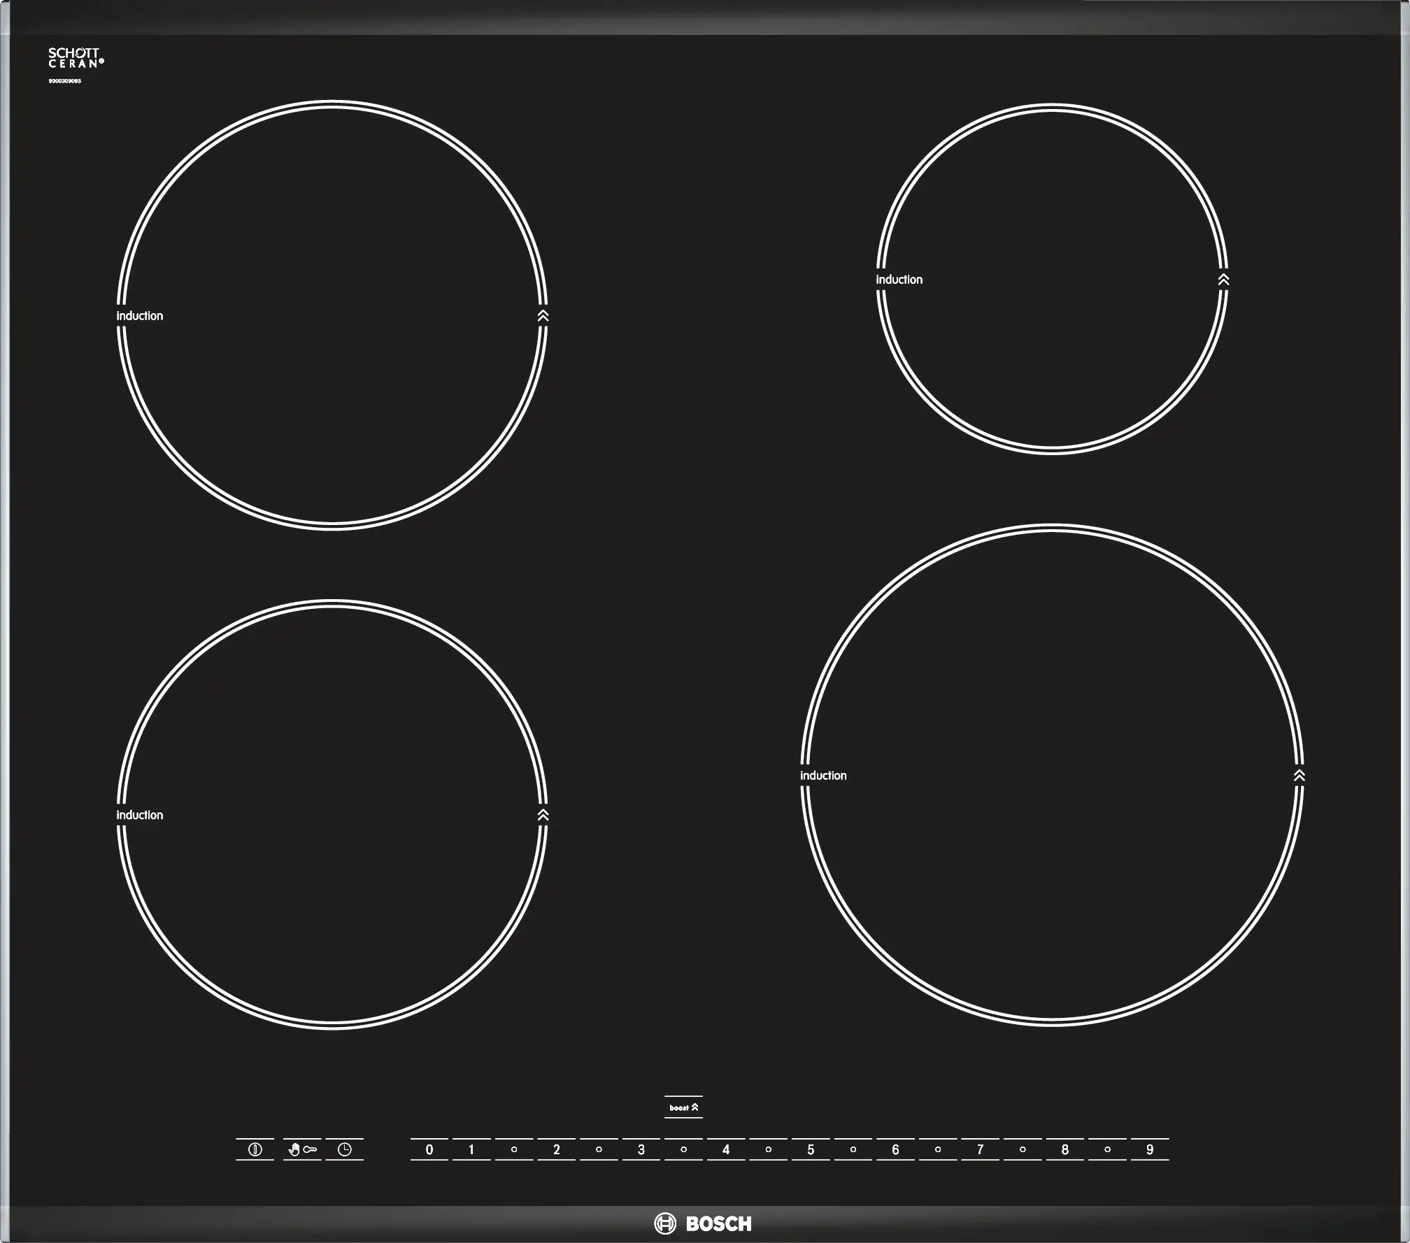Tap the half-step dot between 8 and 9
Viewport: 1410px width, 1243px height.
(x=1107, y=1149)
